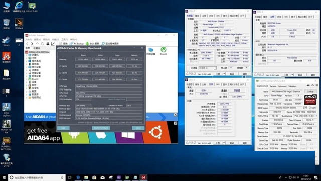This screenshot has width=321, height=181.
Task: Click Save in AIDA64 benchmark dialog
Action: [63, 128]
